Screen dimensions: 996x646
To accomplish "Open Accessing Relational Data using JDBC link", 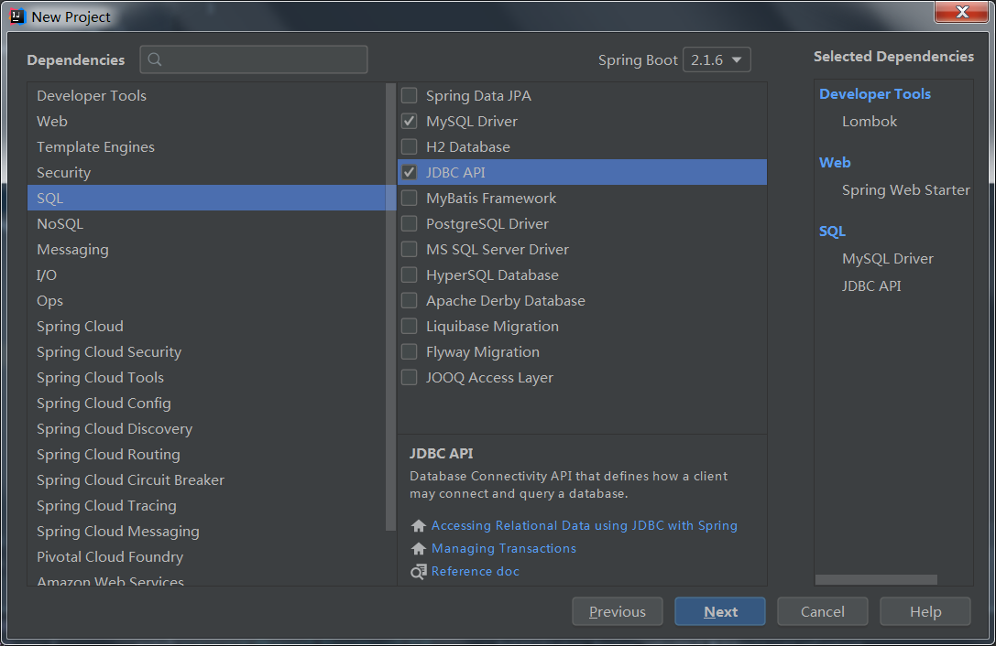I will 585,525.
